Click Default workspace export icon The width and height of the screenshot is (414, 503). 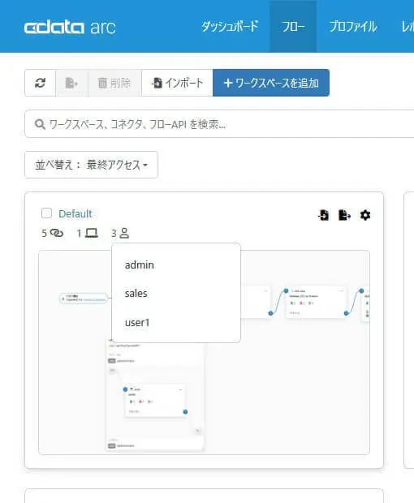(344, 215)
